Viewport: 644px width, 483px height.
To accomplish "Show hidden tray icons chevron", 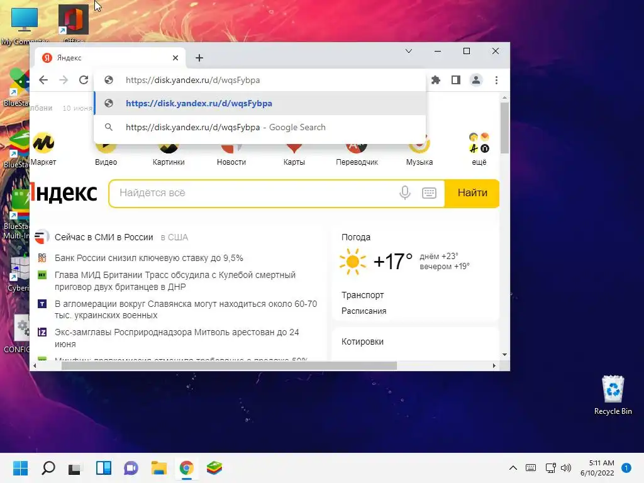I will [x=513, y=468].
